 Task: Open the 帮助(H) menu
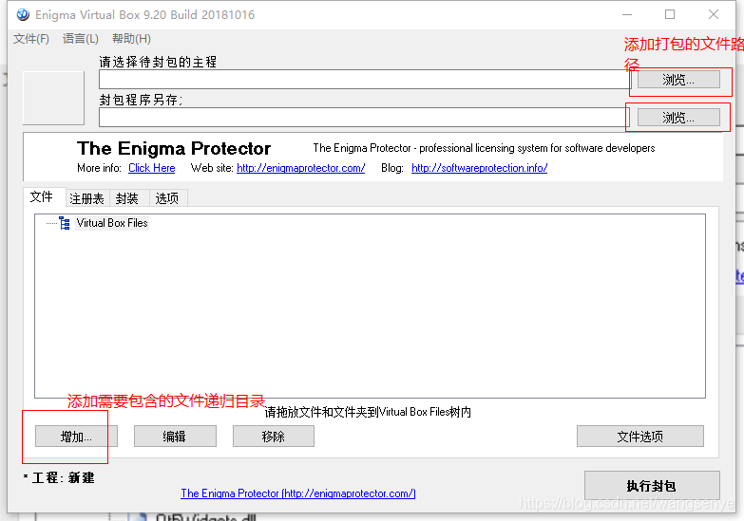(x=131, y=39)
